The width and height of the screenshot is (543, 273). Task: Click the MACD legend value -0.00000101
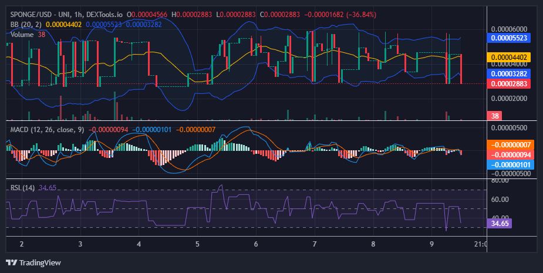(x=152, y=130)
